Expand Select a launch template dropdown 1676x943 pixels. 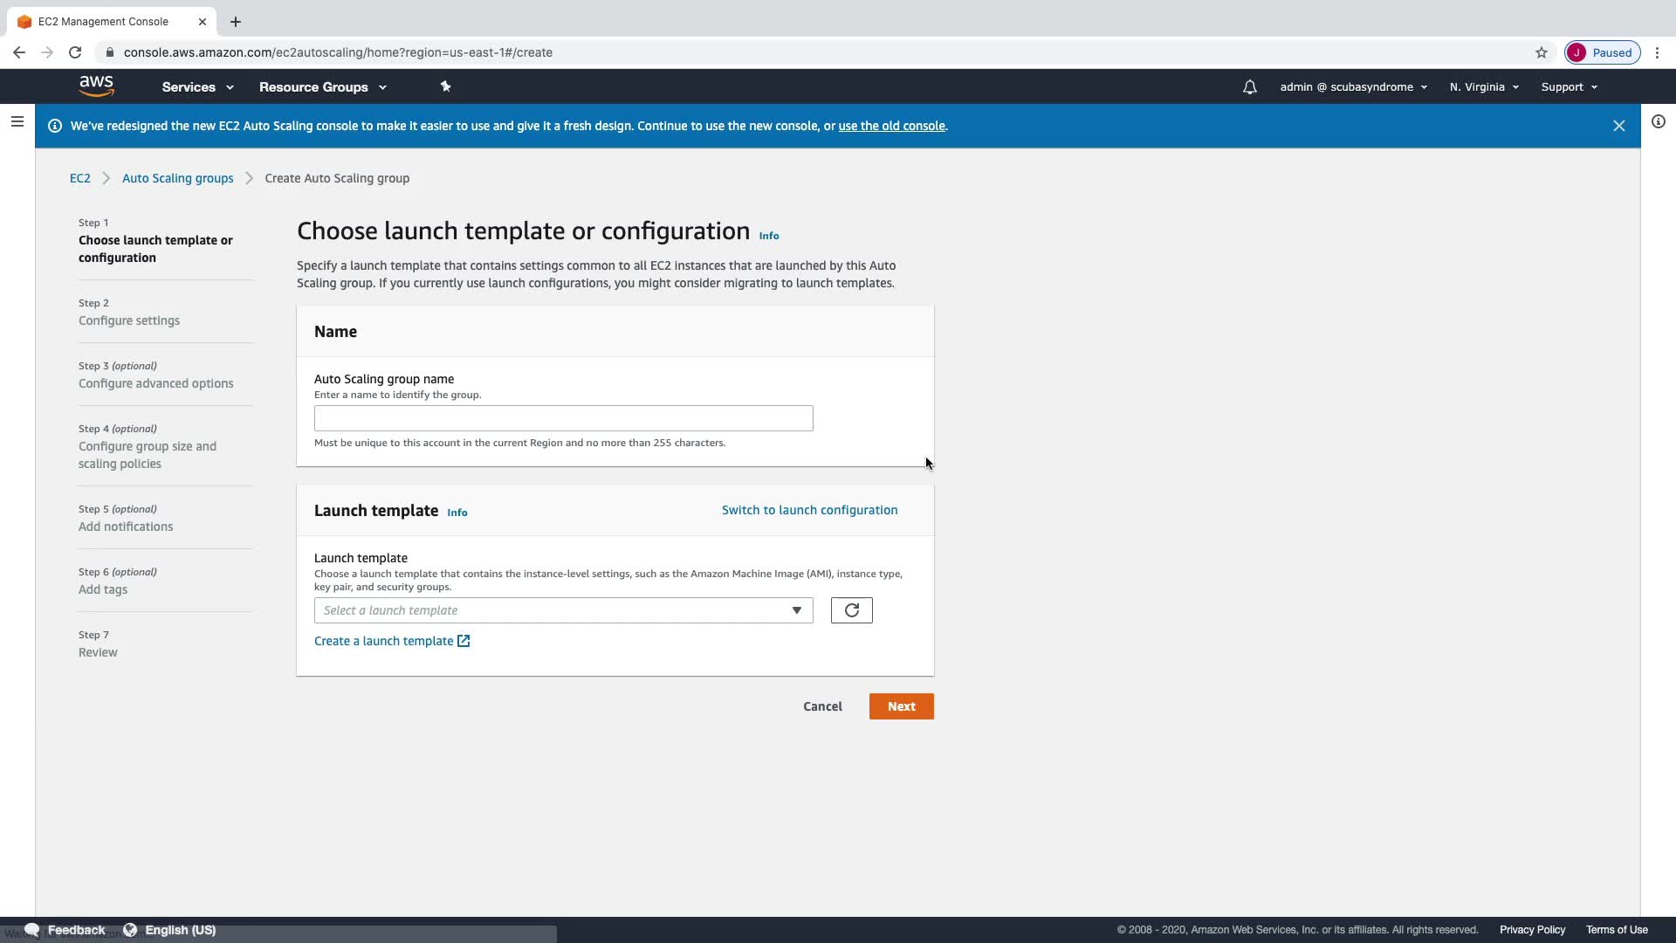(563, 610)
